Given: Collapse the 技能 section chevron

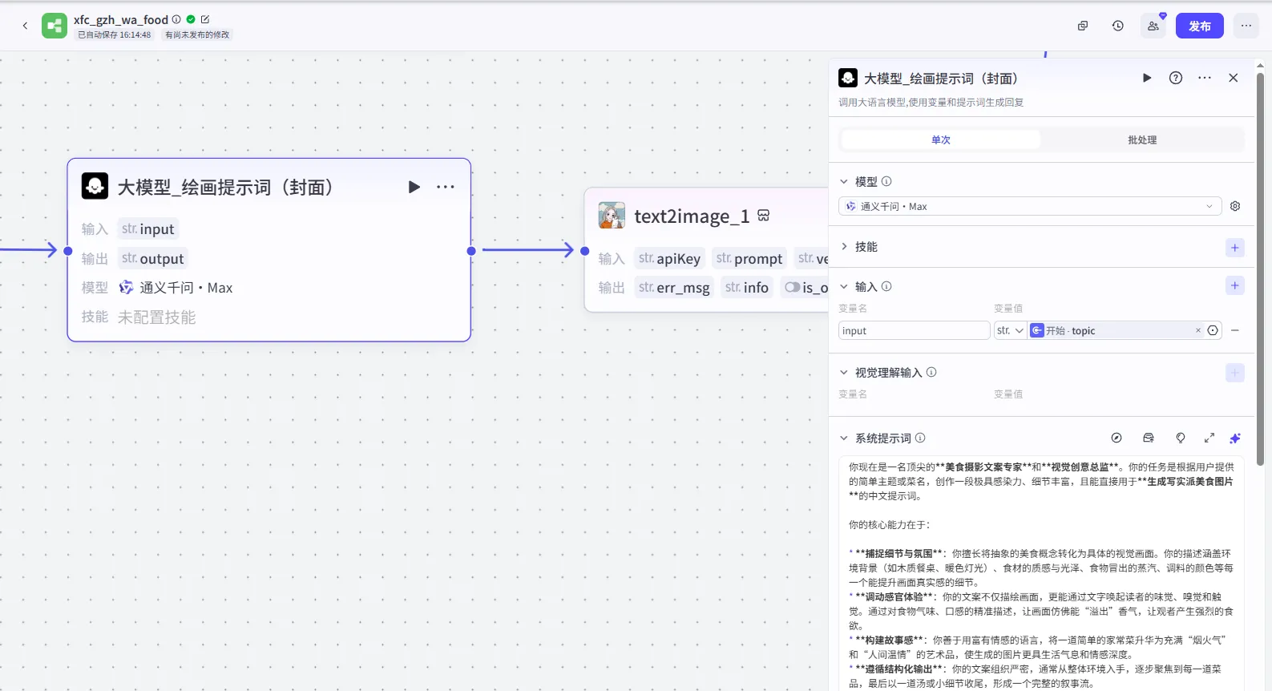Looking at the screenshot, I should (844, 247).
